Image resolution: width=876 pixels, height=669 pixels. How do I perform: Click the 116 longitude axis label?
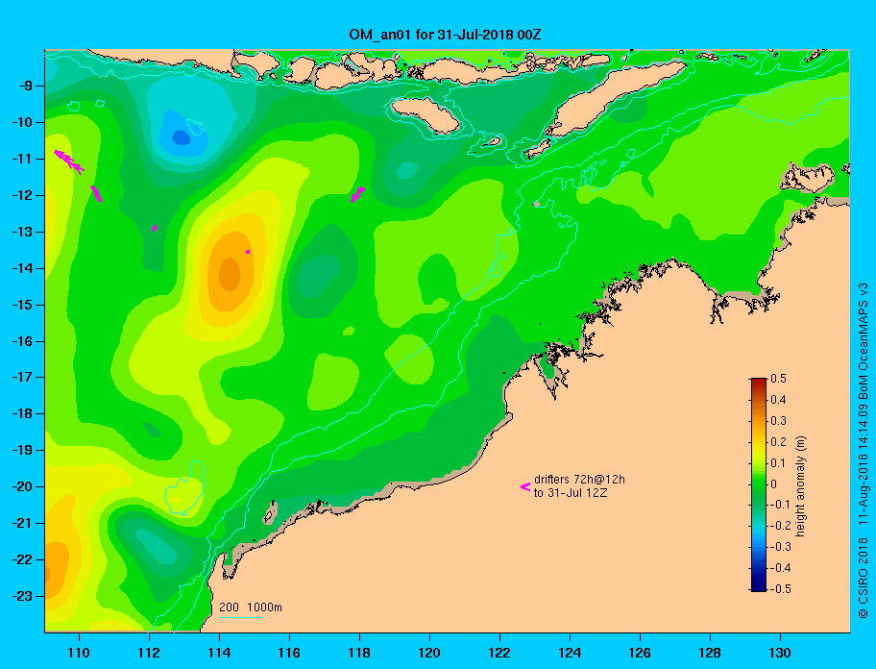(289, 653)
